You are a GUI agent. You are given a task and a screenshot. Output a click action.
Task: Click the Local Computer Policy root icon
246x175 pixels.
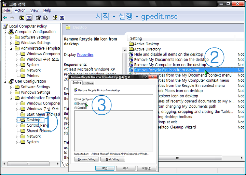tap(6, 26)
